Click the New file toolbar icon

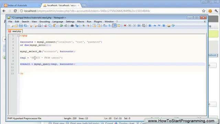tap(12, 26)
